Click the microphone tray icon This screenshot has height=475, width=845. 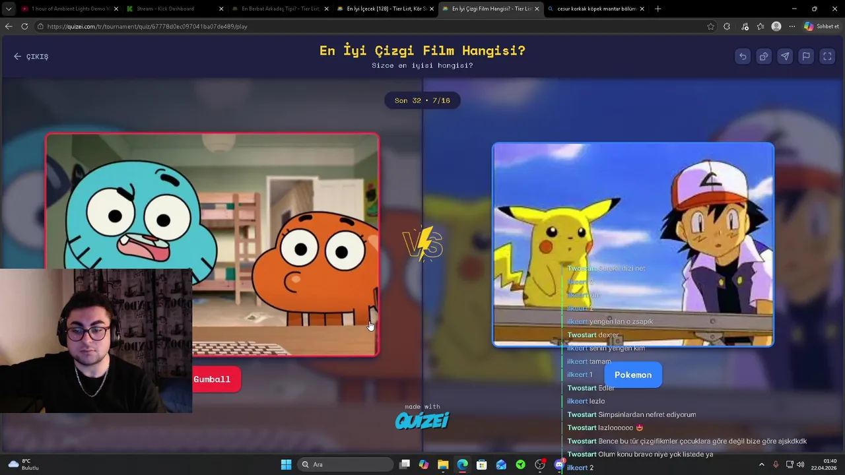pyautogui.click(x=776, y=464)
